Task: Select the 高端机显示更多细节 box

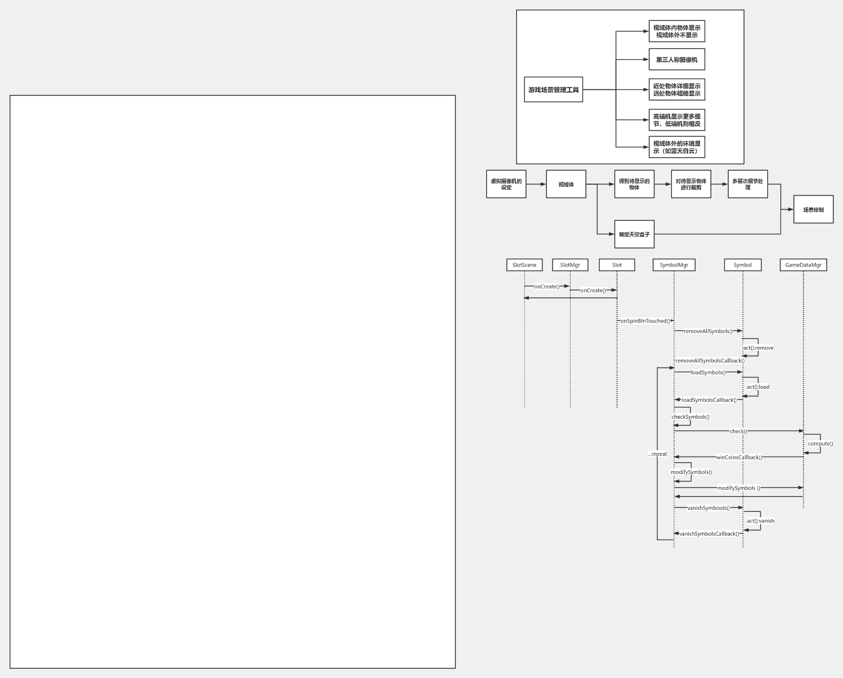Action: coord(676,120)
